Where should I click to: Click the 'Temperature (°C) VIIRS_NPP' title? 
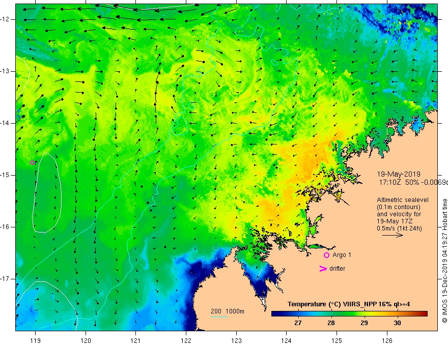[x=332, y=304]
